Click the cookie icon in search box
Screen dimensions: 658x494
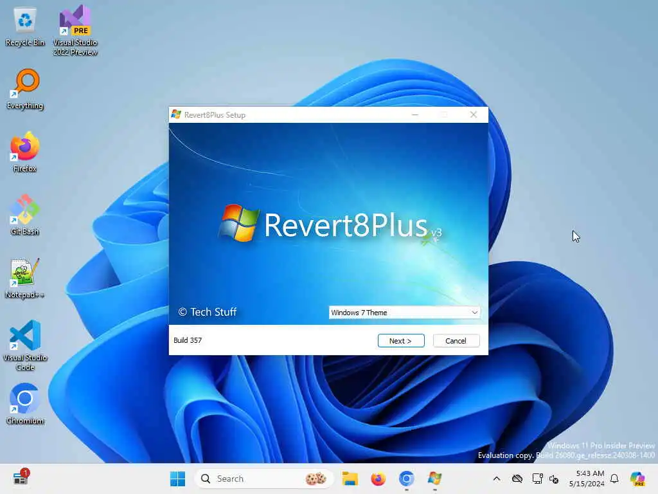pyautogui.click(x=316, y=479)
